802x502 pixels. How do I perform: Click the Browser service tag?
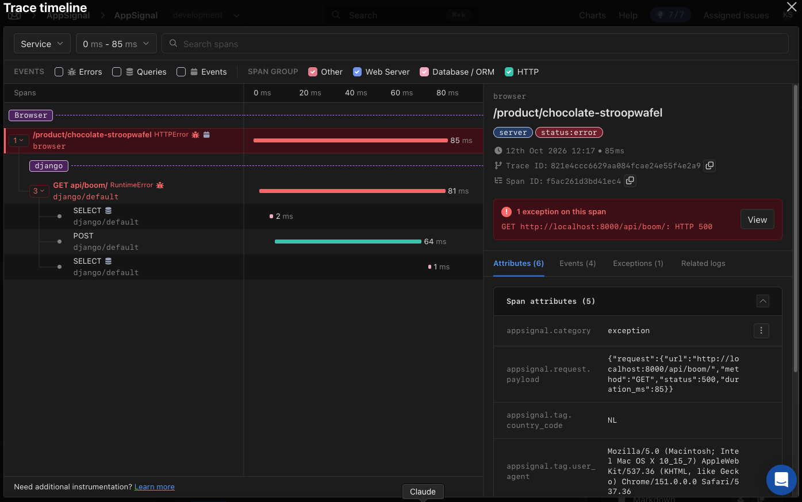pyautogui.click(x=31, y=115)
